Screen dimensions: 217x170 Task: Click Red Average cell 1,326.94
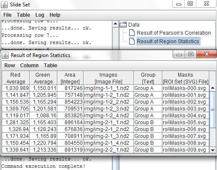click(16, 129)
